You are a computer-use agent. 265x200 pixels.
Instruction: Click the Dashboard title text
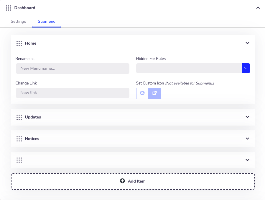[x=25, y=8]
